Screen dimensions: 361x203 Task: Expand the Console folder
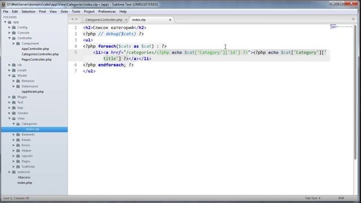tap(10, 33)
